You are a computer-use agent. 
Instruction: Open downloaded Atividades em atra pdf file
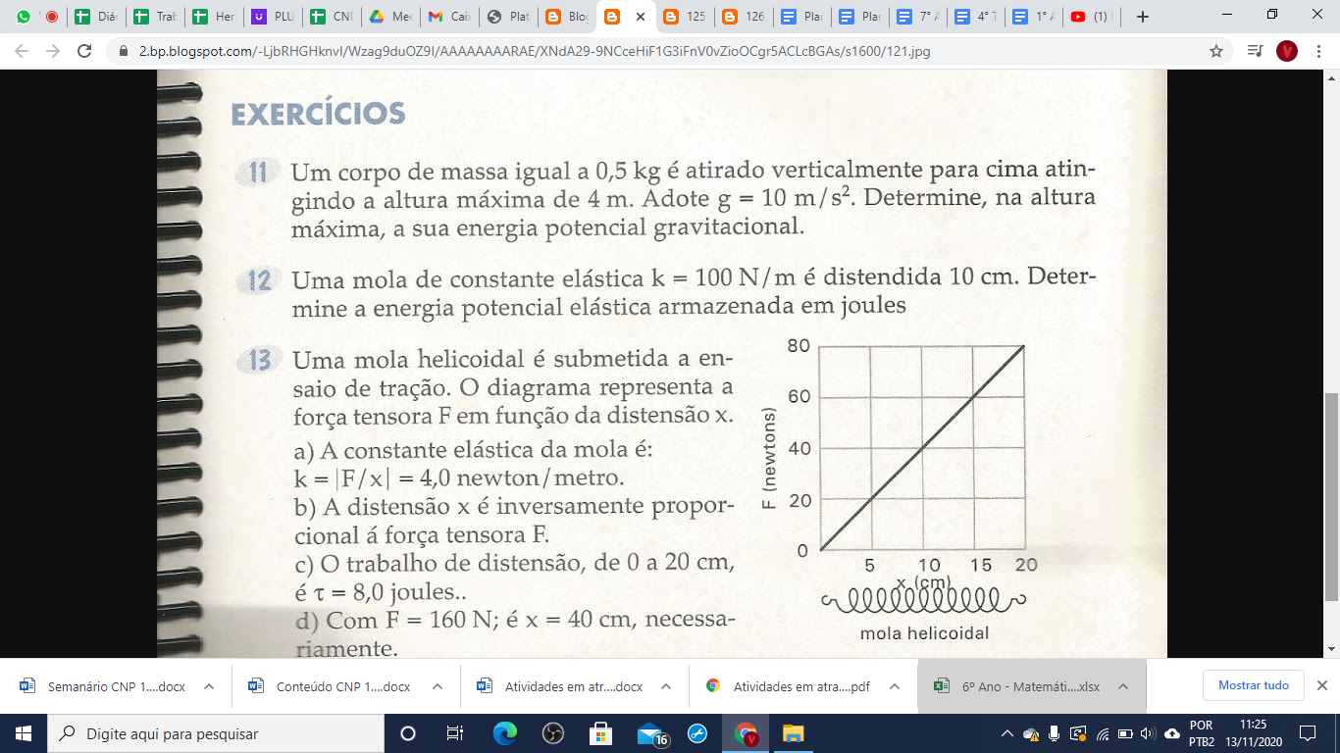pos(790,686)
